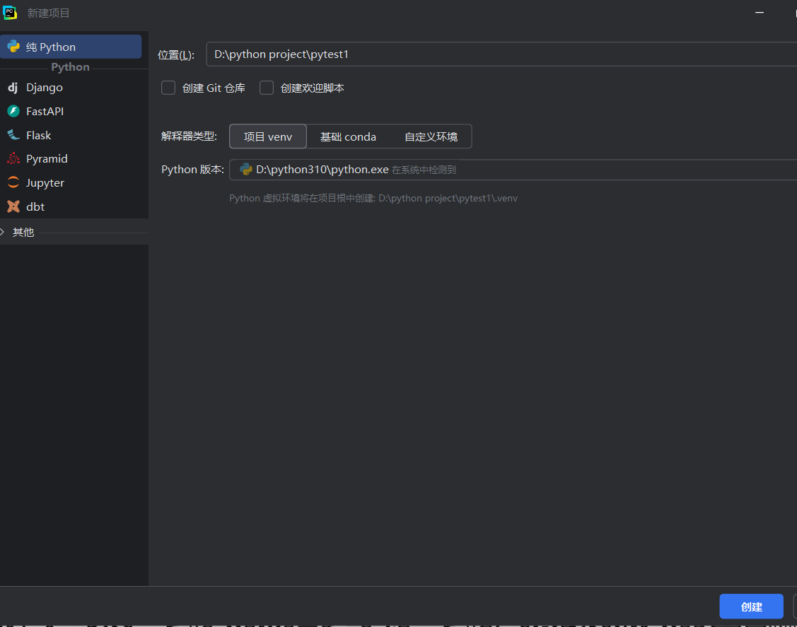The image size is (797, 627).
Task: Click the 创建 button
Action: (751, 607)
